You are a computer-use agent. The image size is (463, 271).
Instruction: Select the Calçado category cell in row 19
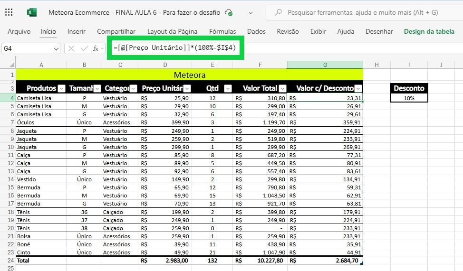pyautogui.click(x=120, y=220)
